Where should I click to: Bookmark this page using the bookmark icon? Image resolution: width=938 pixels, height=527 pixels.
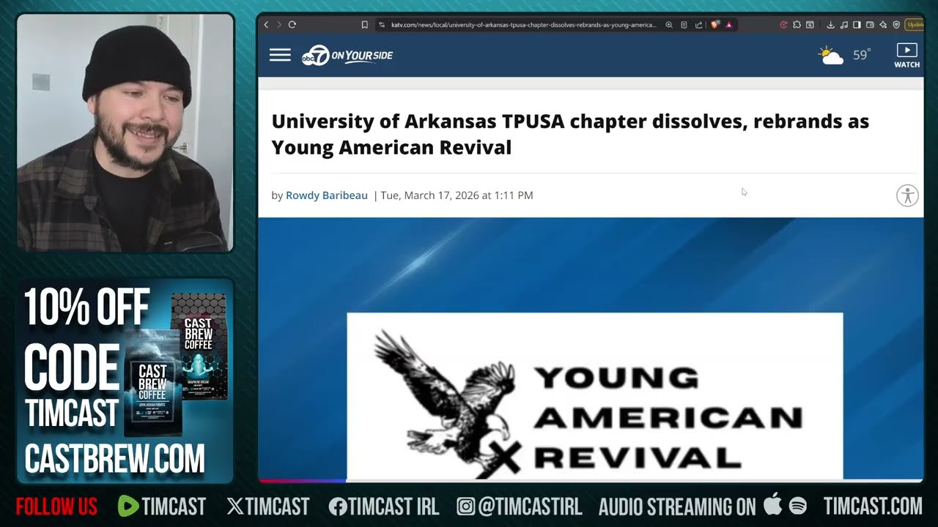point(364,25)
